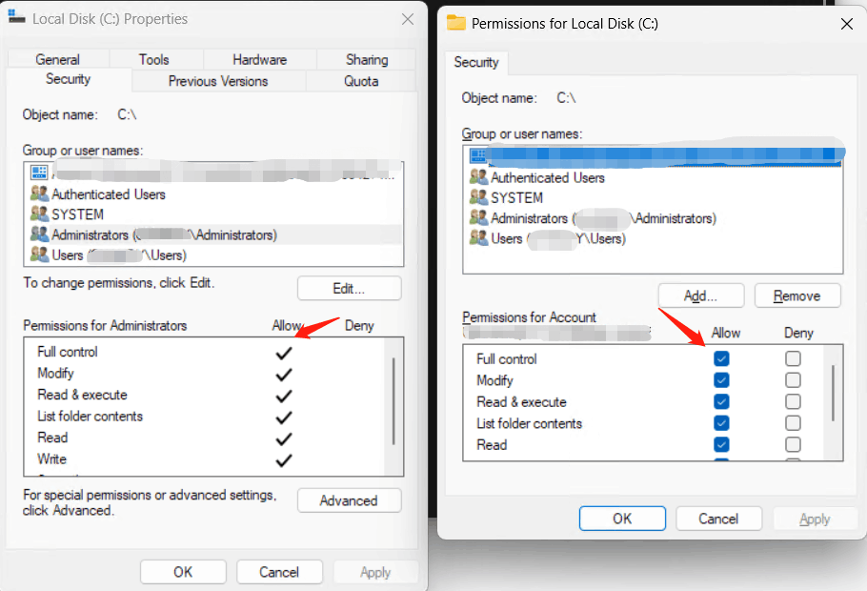
Task: Switch to the Hardware tab
Action: click(260, 59)
